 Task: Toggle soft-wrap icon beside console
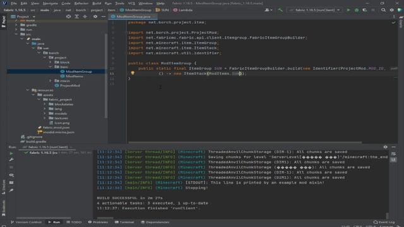coord(393,154)
